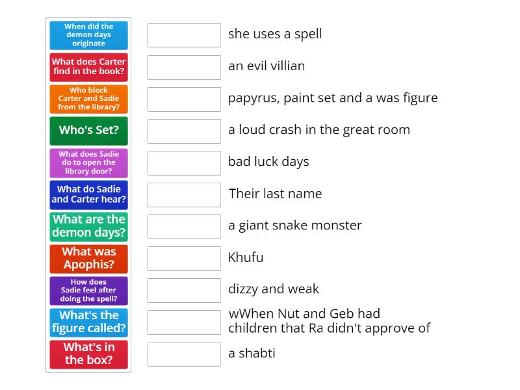
Task: Pick the orange 'Who block Carter and Sadie' tile
Action: (88, 99)
